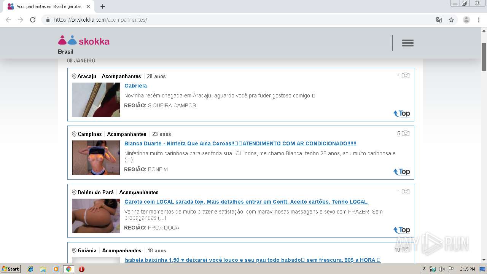Image resolution: width=487 pixels, height=274 pixels.
Task: Open the Bianca Duarte listing title
Action: tap(240, 143)
